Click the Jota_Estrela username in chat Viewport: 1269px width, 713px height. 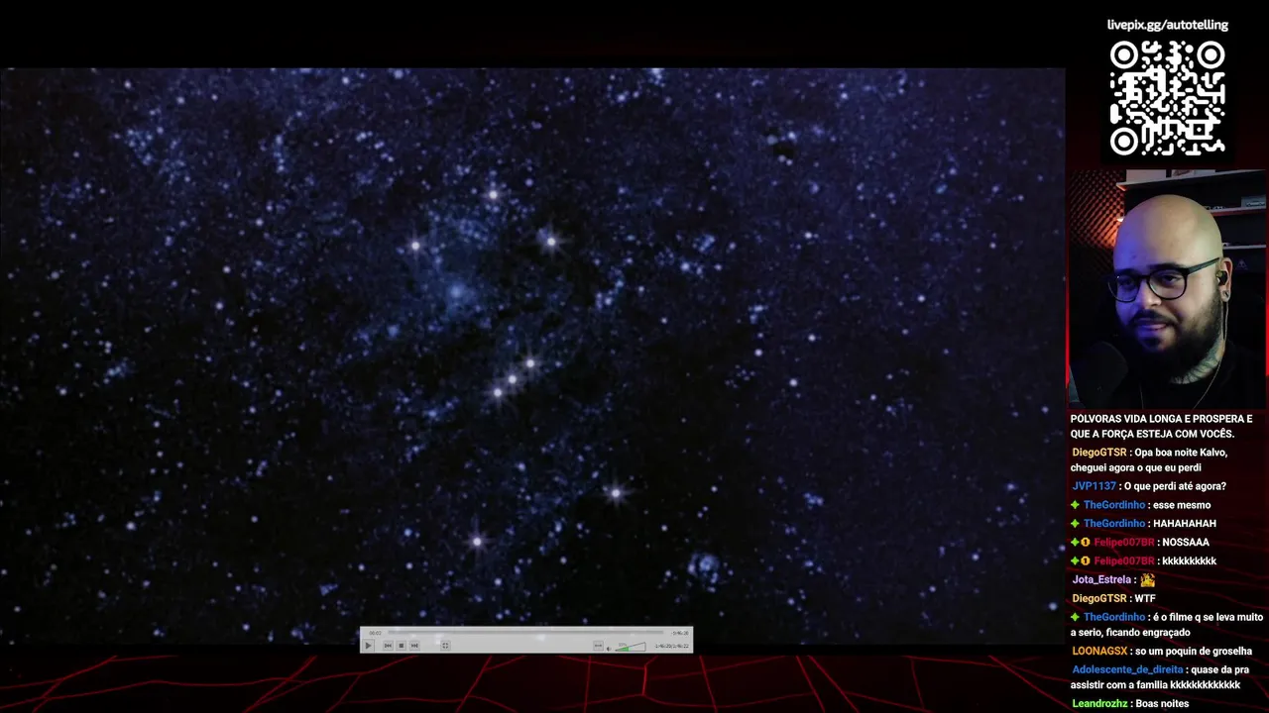[x=1101, y=580]
